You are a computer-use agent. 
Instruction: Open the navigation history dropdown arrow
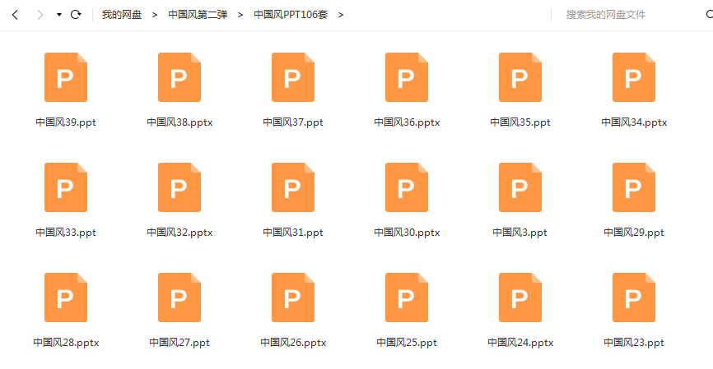(59, 15)
